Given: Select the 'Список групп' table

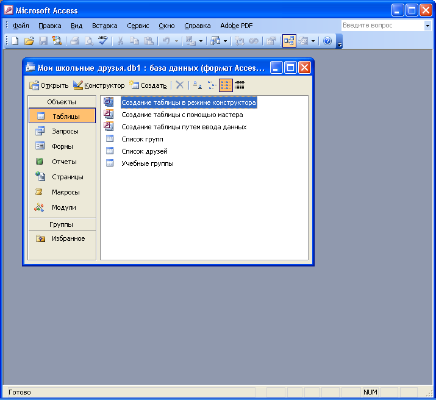Looking at the screenshot, I should click(x=142, y=139).
